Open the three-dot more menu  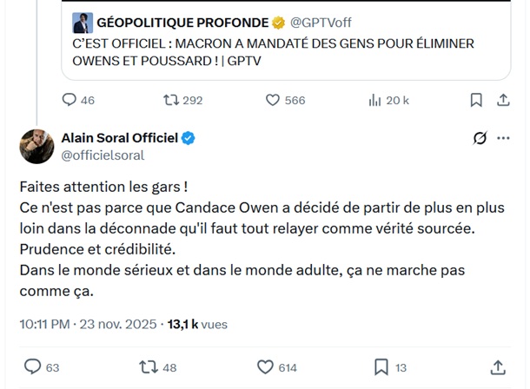coord(504,138)
